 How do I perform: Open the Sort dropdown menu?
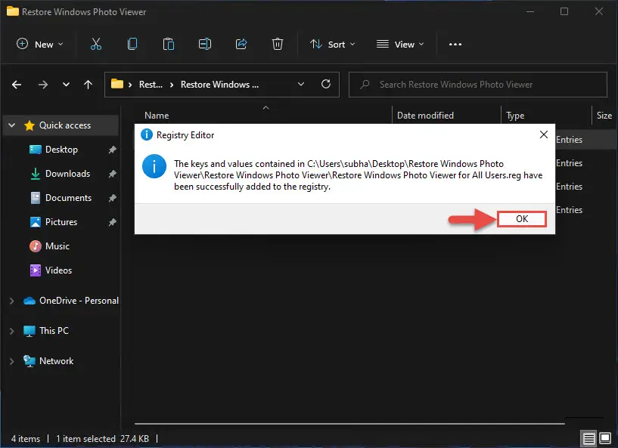[332, 44]
